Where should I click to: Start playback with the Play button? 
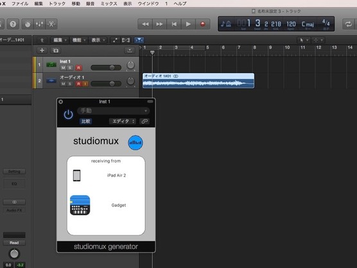(188, 24)
